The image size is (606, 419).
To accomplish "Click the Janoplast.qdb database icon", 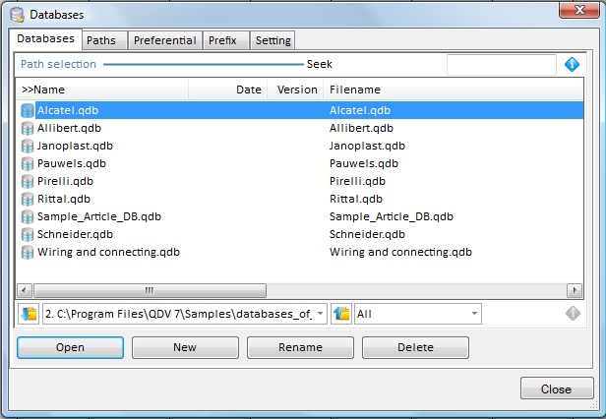I will tap(28, 147).
